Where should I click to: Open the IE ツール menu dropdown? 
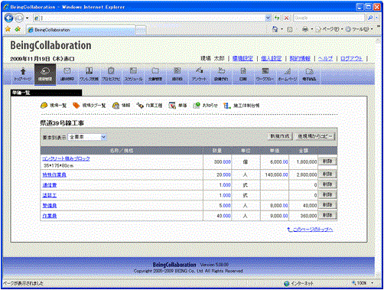point(360,29)
